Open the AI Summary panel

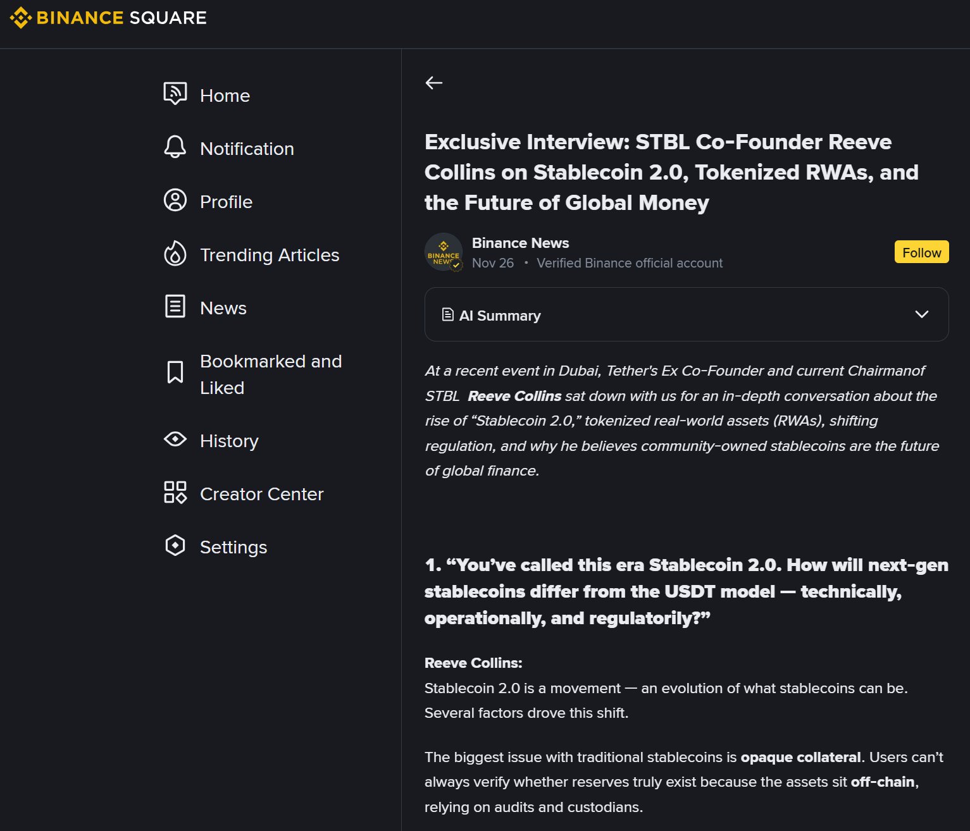point(500,315)
